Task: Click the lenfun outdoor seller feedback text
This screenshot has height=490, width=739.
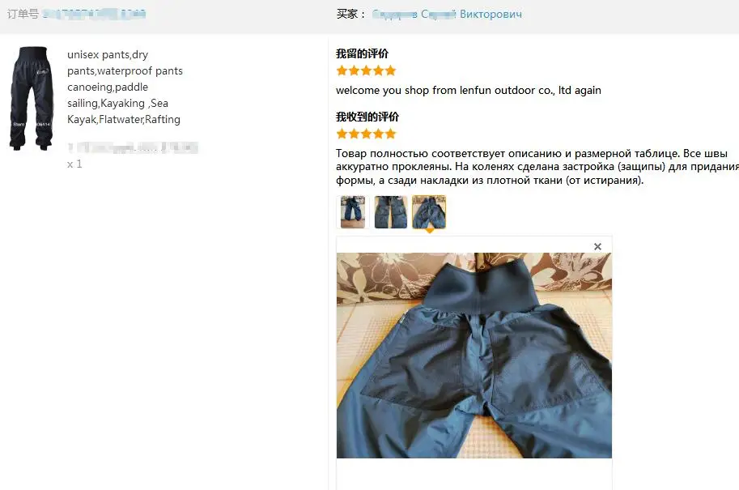Action: tap(469, 90)
